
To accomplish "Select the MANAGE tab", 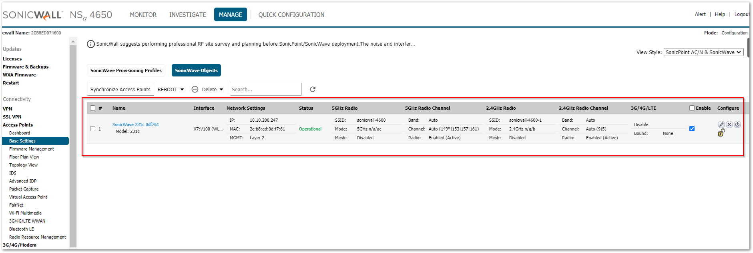I will pos(231,14).
